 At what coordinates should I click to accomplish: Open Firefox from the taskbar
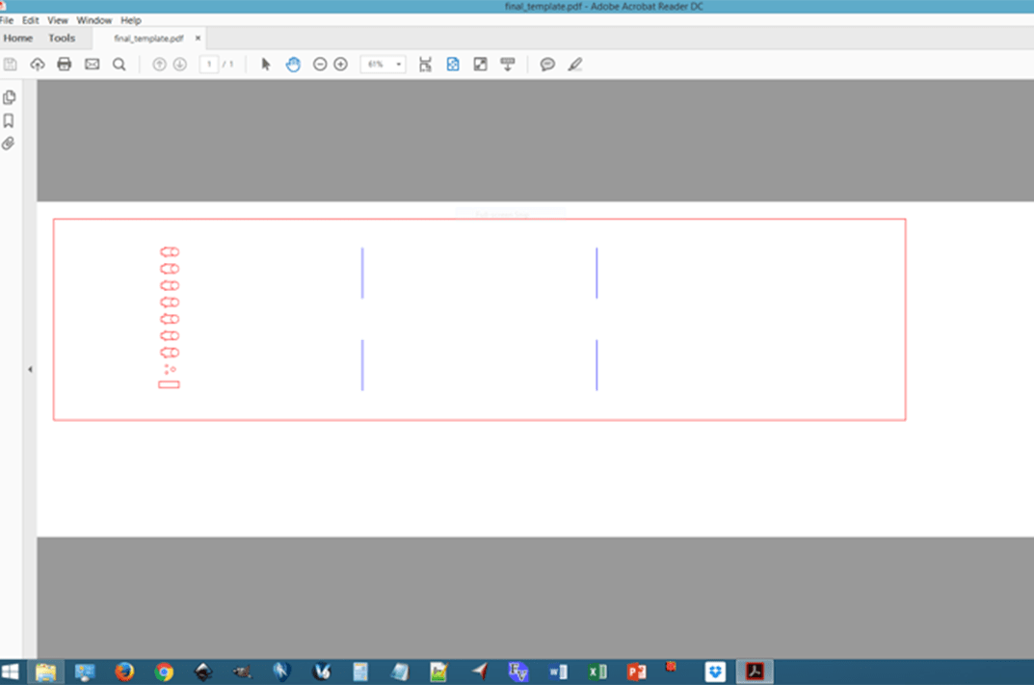(124, 672)
